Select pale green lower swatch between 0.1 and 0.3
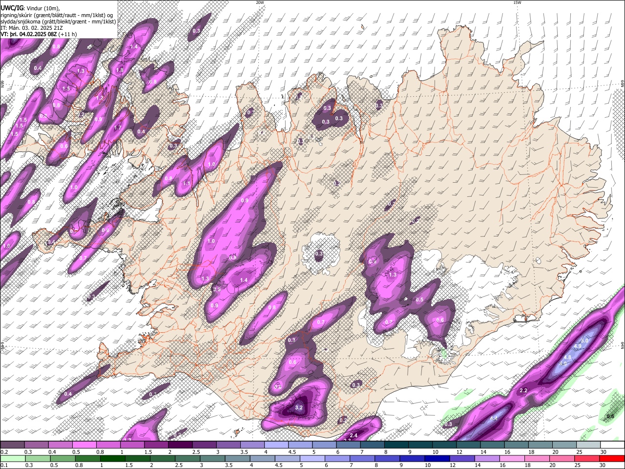This screenshot has width=625, height=469. [x=13, y=458]
